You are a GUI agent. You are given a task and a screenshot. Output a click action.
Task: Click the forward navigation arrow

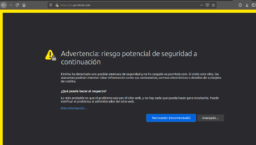pos(11,5)
